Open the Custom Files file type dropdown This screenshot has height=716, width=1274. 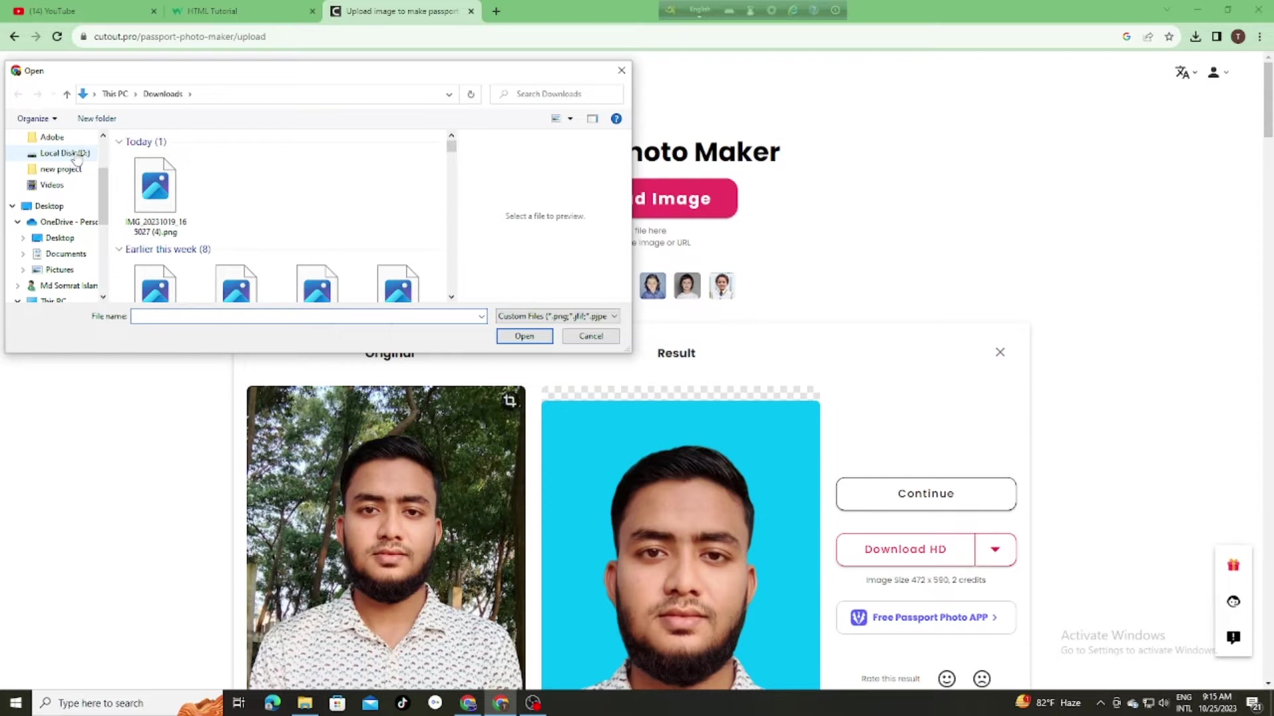coord(557,316)
